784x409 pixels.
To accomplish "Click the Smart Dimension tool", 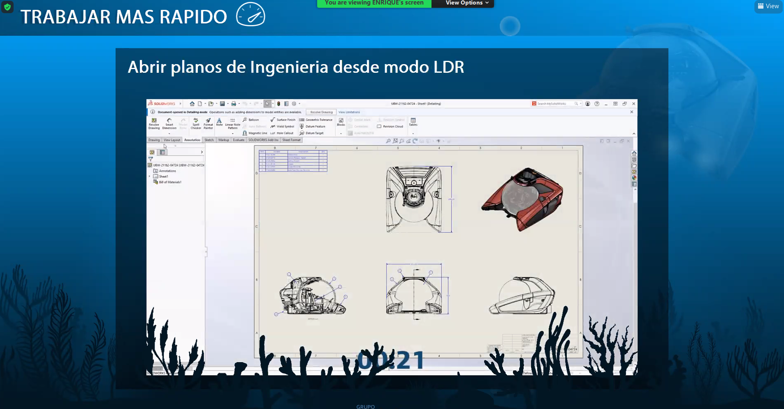I will click(169, 123).
